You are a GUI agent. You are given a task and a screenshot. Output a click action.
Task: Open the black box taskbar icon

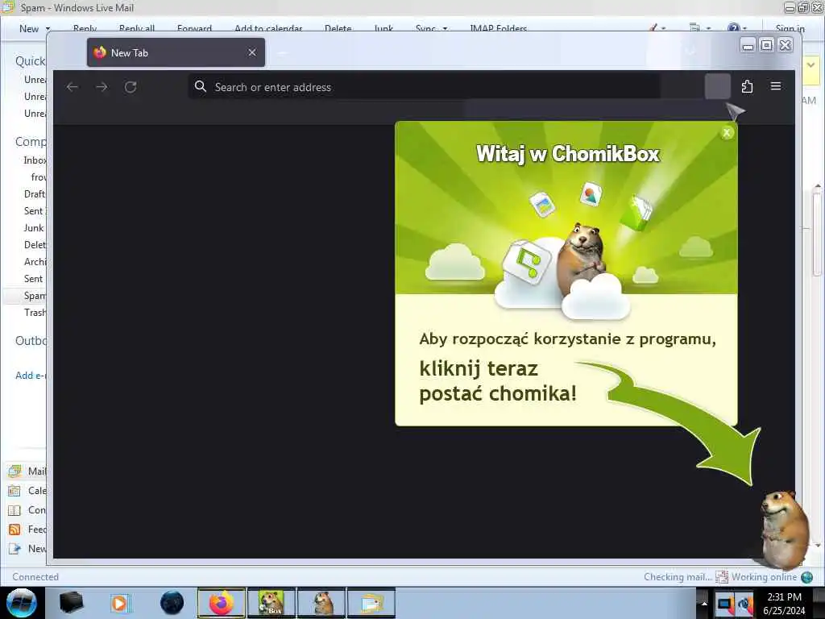(x=71, y=603)
